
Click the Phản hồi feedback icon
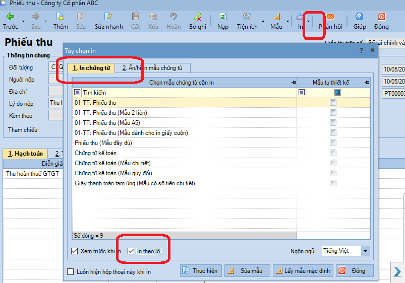click(x=330, y=17)
